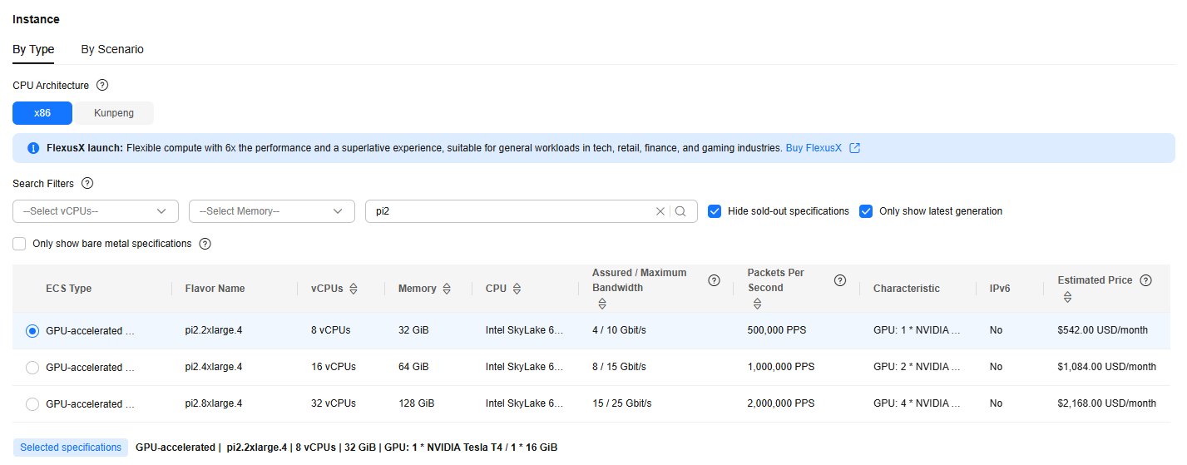The height and width of the screenshot is (465, 1187).
Task: Select the pi2.4xlarge.4 flavor radio button
Action: [x=32, y=367]
